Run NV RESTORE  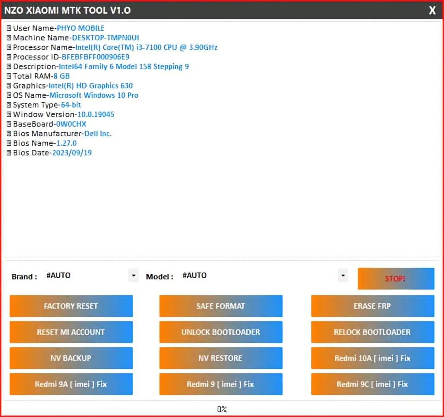[x=221, y=358]
